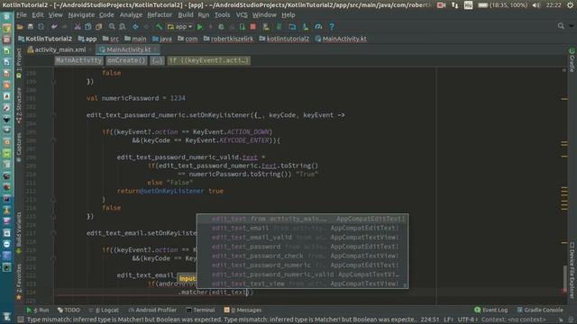Image resolution: width=577 pixels, height=324 pixels.
Task: Open the TODO tool window
Action: (69, 310)
